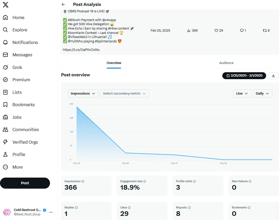
Task: Click the Jobs briefcase icon
Action: [x=5, y=117]
